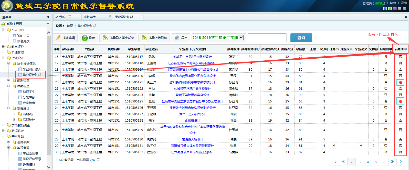Click the green 刷新 refresh button
Image resolution: width=409 pixels, height=170 pixels.
(89, 38)
